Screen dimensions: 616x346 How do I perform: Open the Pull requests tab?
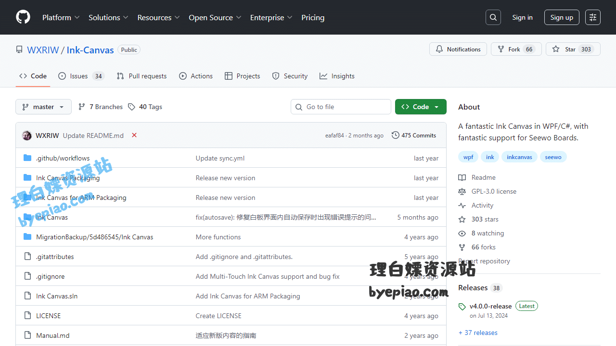click(x=141, y=75)
